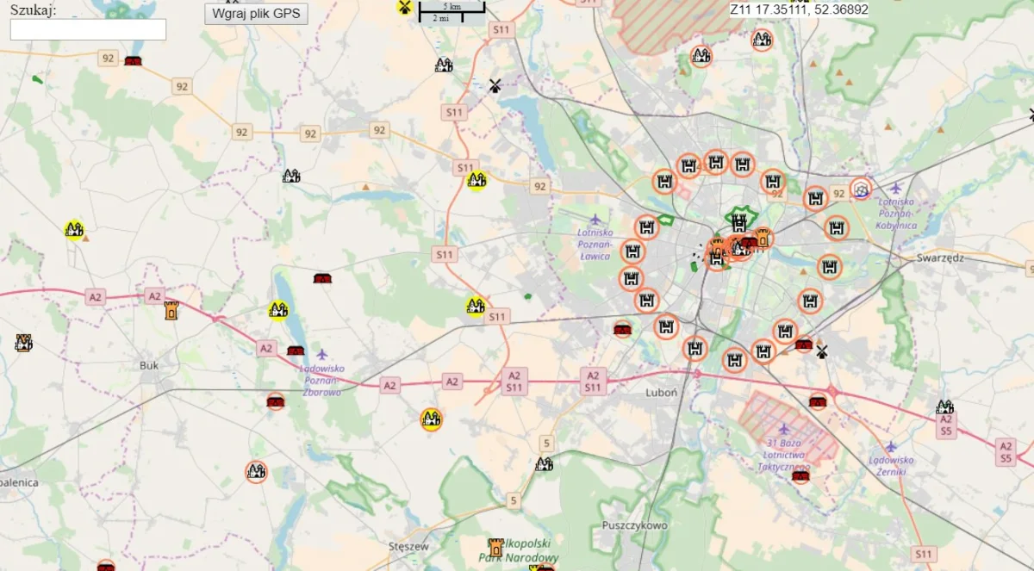
Task: Click the map scale bar showing 5 km
Action: pyautogui.click(x=452, y=11)
